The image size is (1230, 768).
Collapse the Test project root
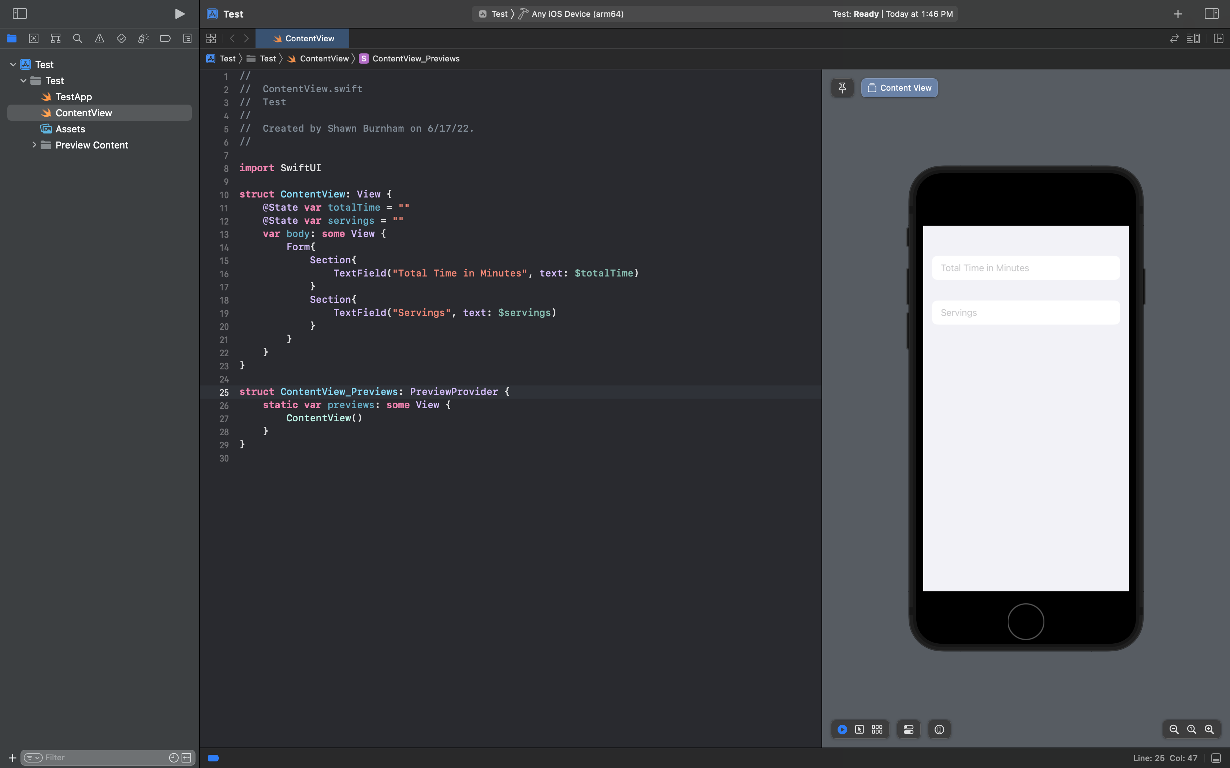pos(13,64)
